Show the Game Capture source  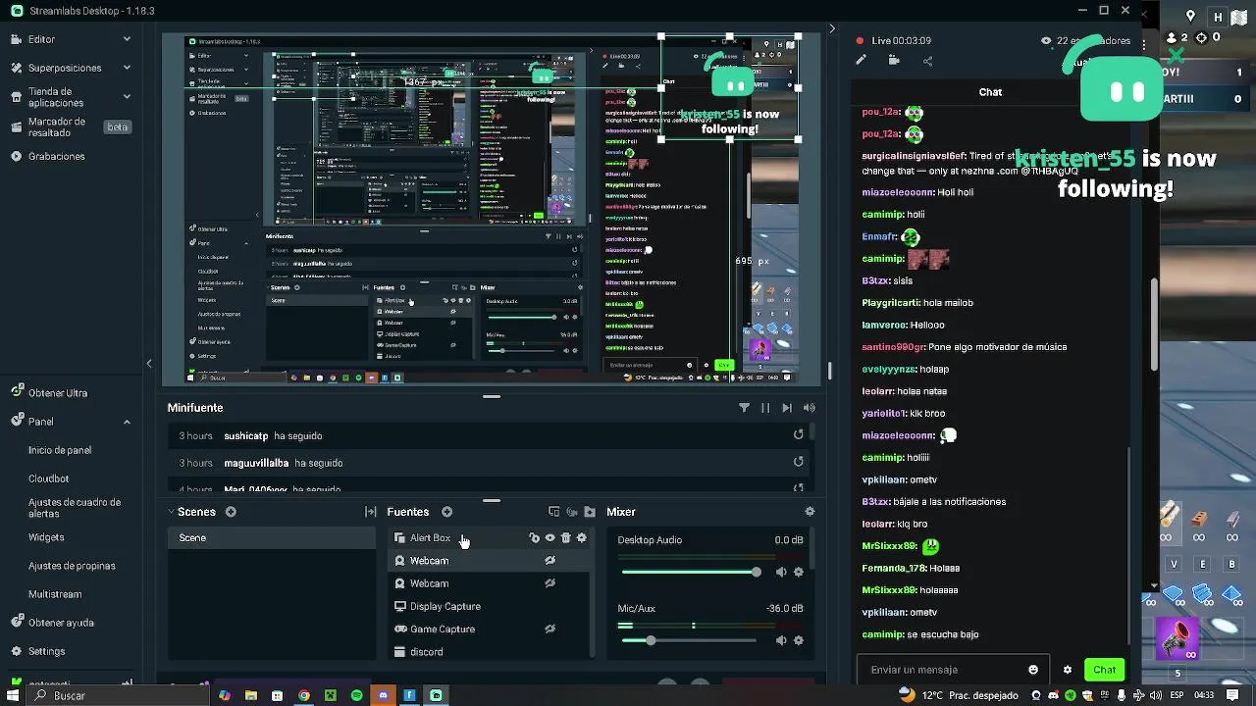[x=549, y=629]
